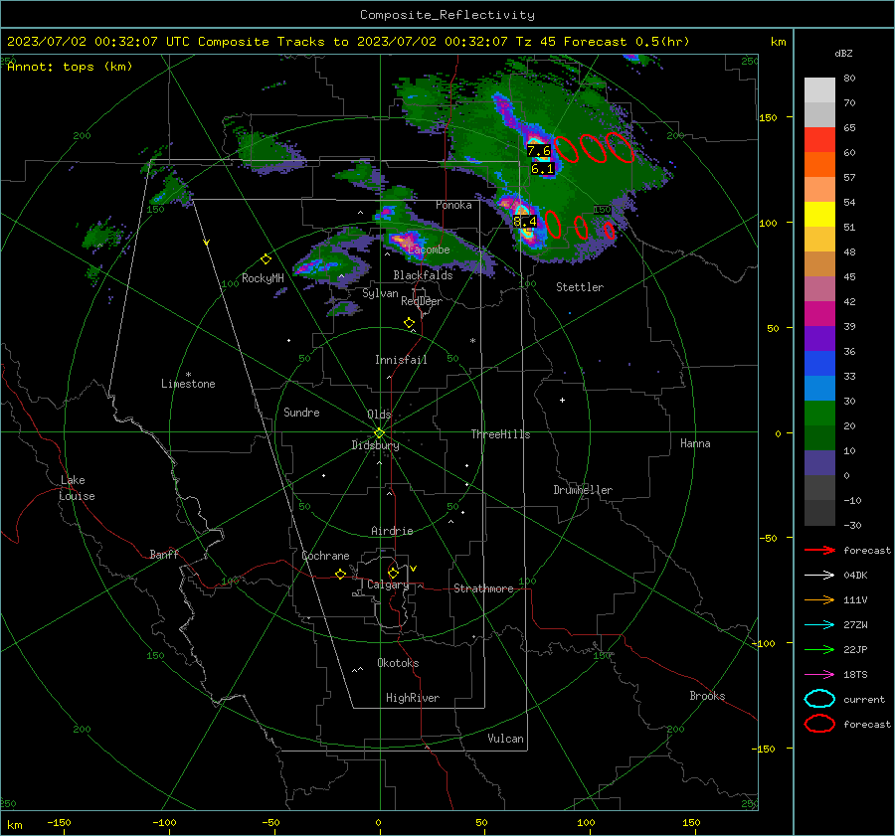Click the 'Annot: tops (km)' label
The width and height of the screenshot is (895, 836).
pos(70,67)
